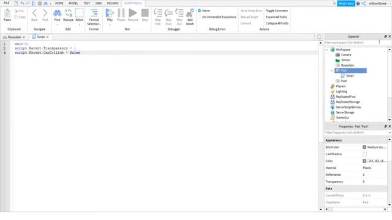Click the Color swatch in Properties
This screenshot has height=220, width=392.
[364, 161]
